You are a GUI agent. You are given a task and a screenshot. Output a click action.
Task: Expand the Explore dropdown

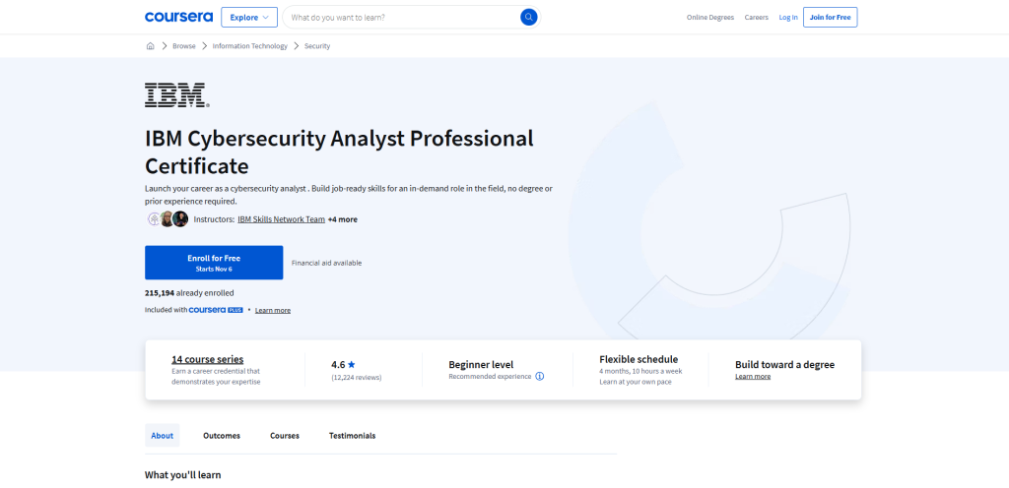[x=249, y=18]
